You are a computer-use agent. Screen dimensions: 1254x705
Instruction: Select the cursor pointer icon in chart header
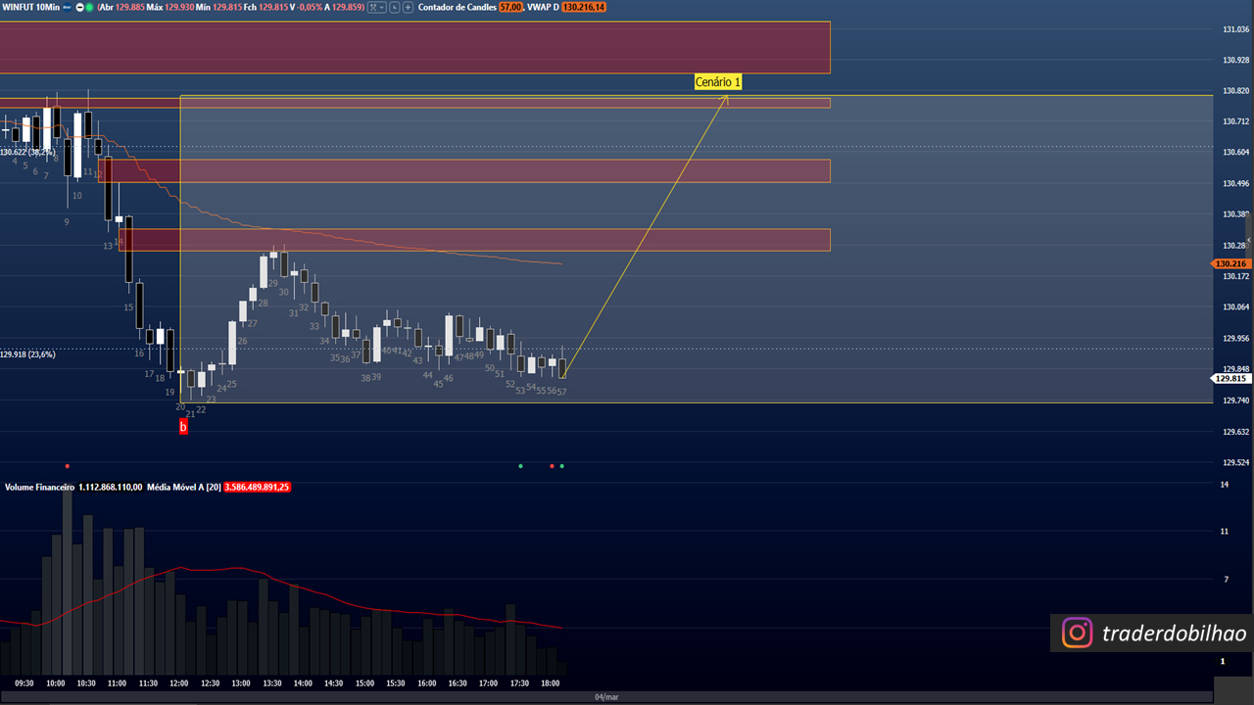(x=395, y=7)
